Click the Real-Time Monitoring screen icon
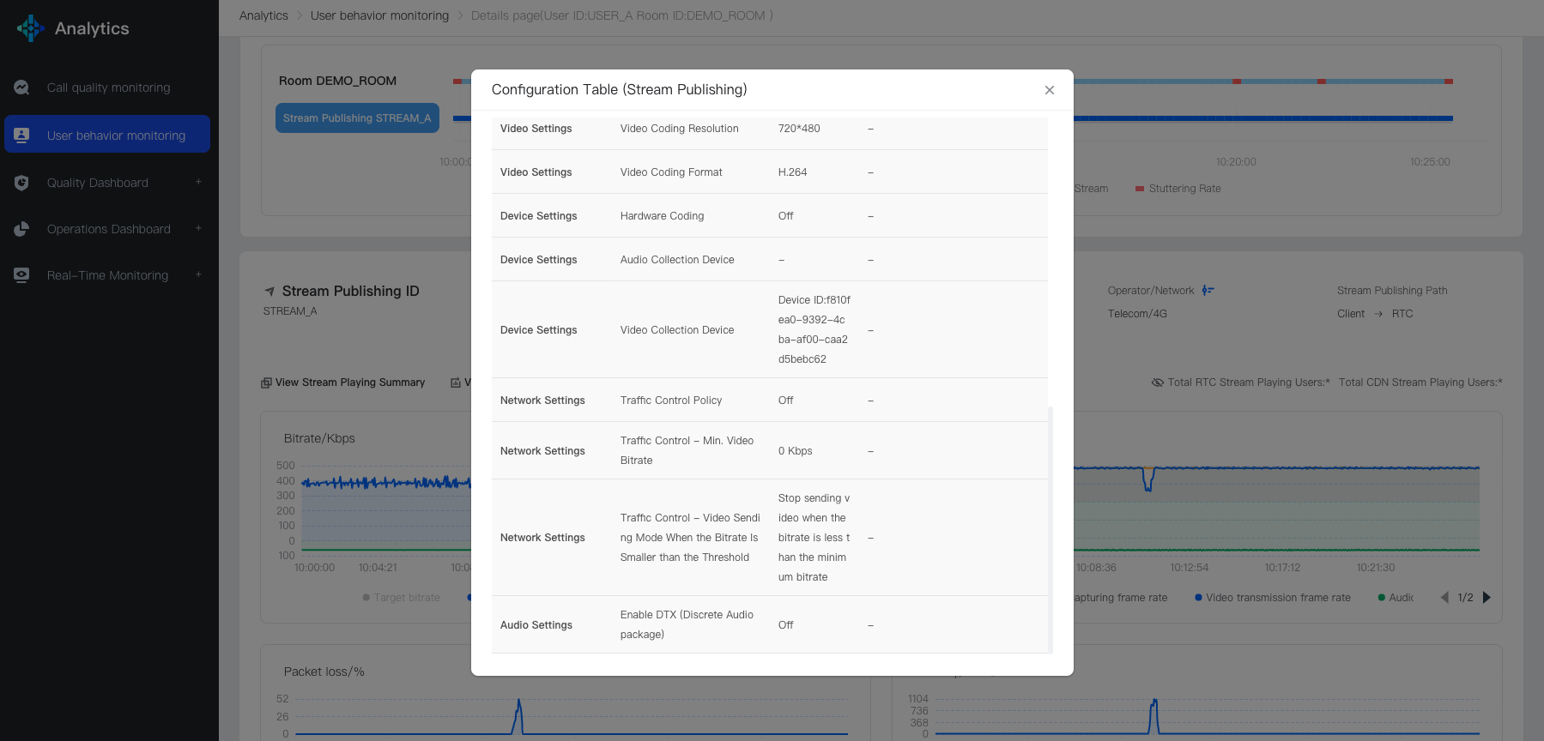The image size is (1544, 741). [x=21, y=275]
